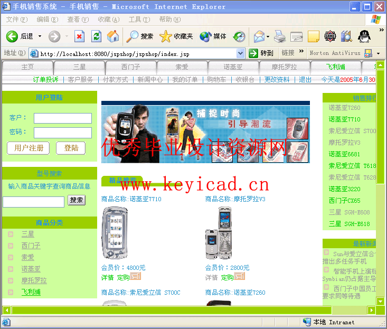Open the Back button history dropdown arrow
The width and height of the screenshot is (387, 329).
click(38, 36)
